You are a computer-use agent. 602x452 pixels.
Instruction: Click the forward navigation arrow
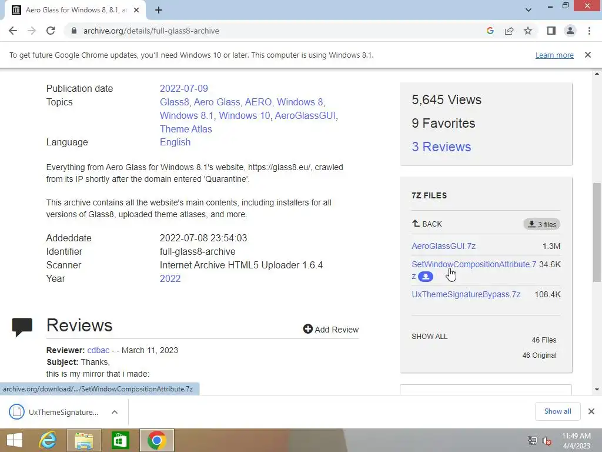[32, 31]
